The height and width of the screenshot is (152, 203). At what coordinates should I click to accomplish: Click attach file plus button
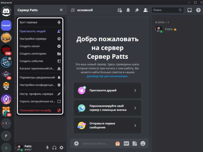click(76, 143)
